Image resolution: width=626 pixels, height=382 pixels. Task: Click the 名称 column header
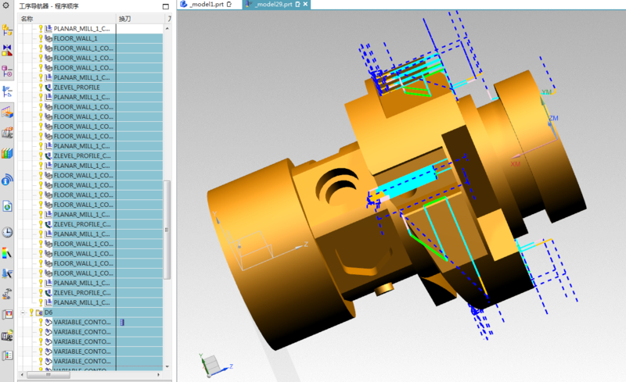pyautogui.click(x=27, y=18)
